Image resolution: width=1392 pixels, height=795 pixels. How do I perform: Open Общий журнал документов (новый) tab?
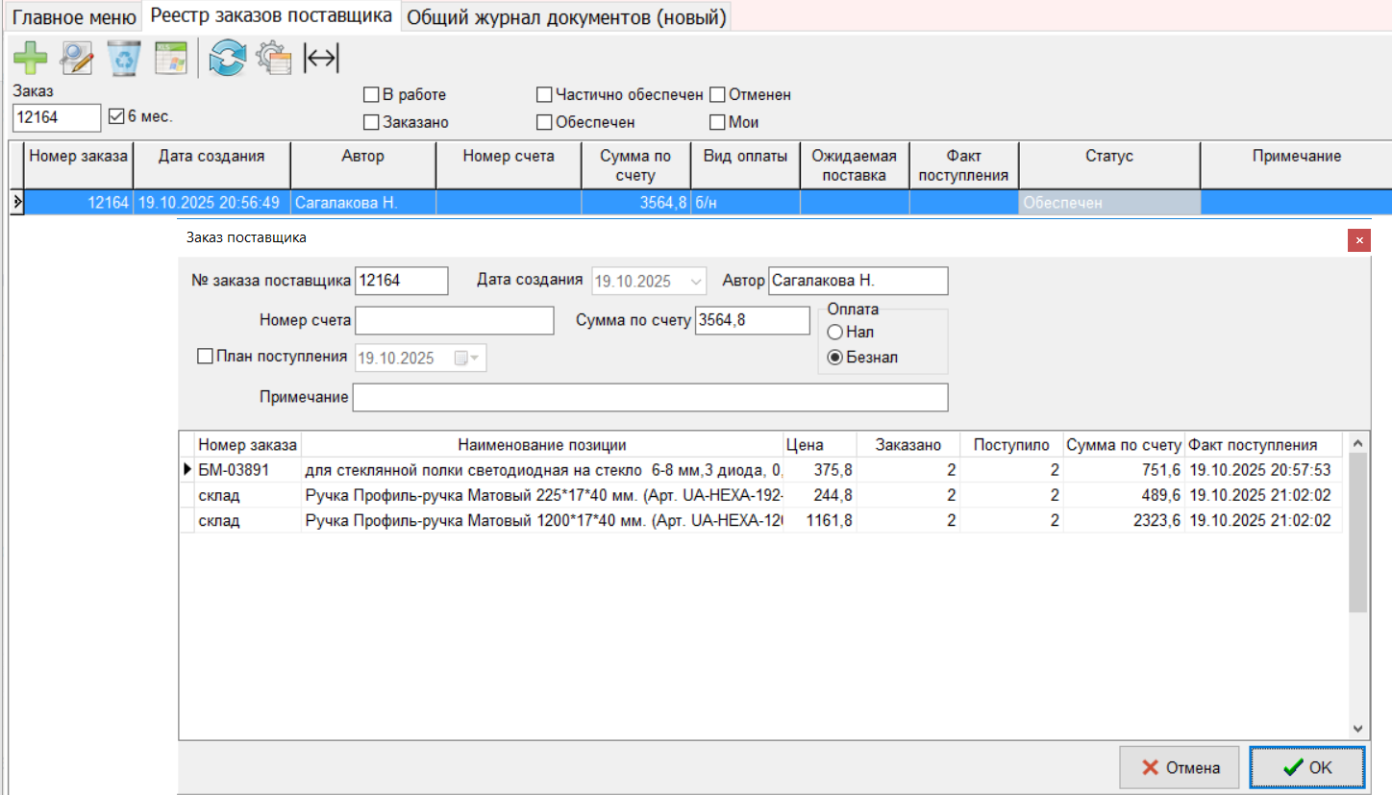click(x=565, y=17)
